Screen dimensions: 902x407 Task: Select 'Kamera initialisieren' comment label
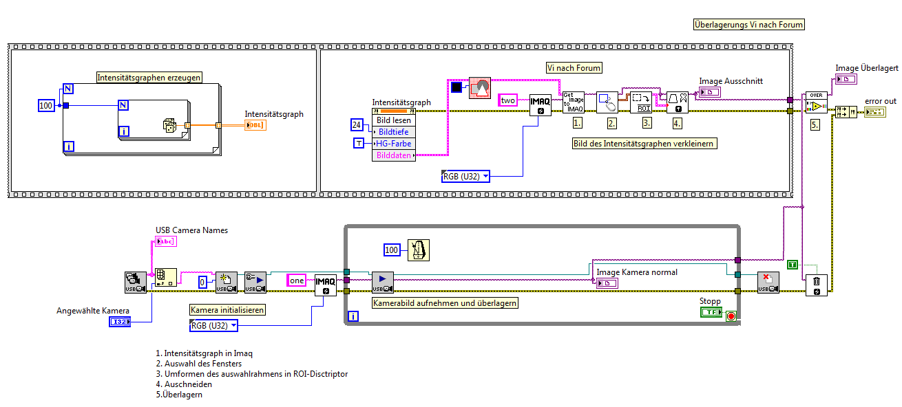(228, 310)
